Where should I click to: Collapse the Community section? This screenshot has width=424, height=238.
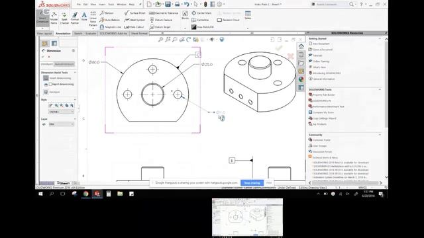point(380,135)
